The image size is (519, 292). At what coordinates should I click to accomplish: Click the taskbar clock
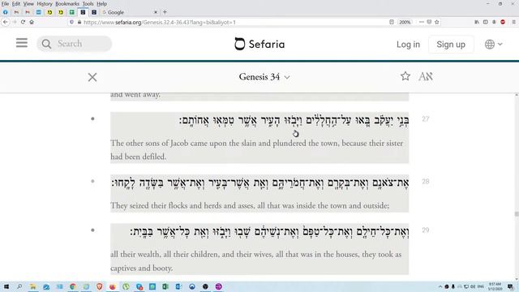tap(495, 286)
